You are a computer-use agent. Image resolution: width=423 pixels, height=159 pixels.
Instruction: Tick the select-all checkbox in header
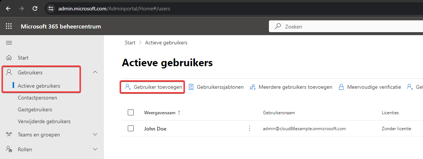131,112
